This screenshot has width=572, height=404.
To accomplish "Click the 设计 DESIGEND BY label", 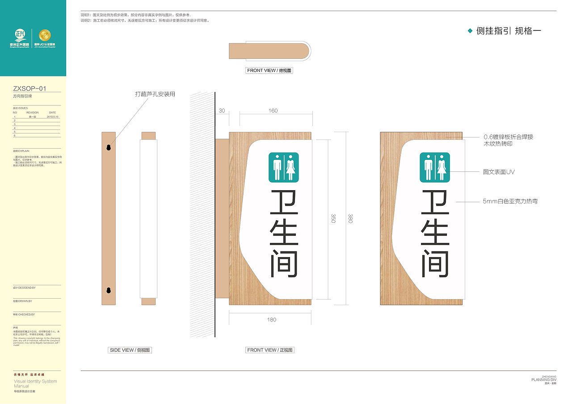I will click(x=25, y=288).
